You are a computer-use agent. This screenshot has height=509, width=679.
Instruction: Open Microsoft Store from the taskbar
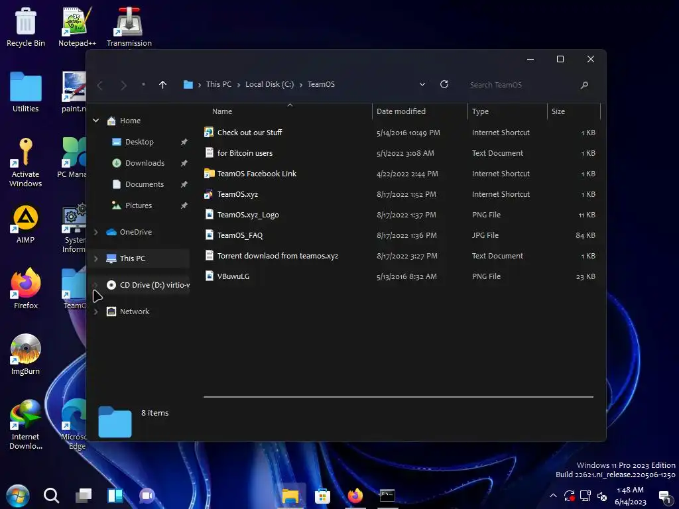pyautogui.click(x=323, y=496)
